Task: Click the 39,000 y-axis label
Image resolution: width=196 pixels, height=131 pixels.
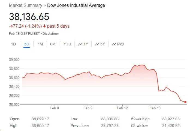Action: [15, 60]
